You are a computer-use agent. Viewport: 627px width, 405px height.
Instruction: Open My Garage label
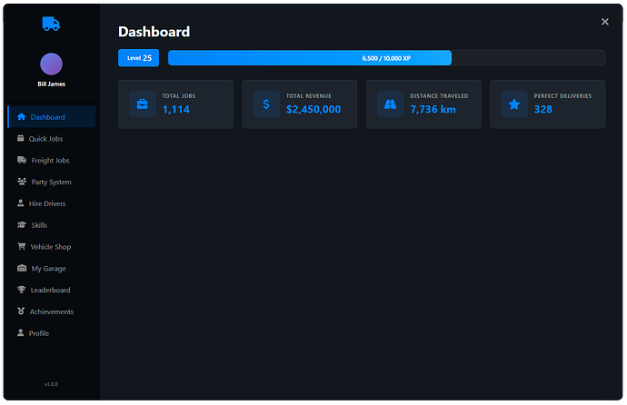(49, 269)
